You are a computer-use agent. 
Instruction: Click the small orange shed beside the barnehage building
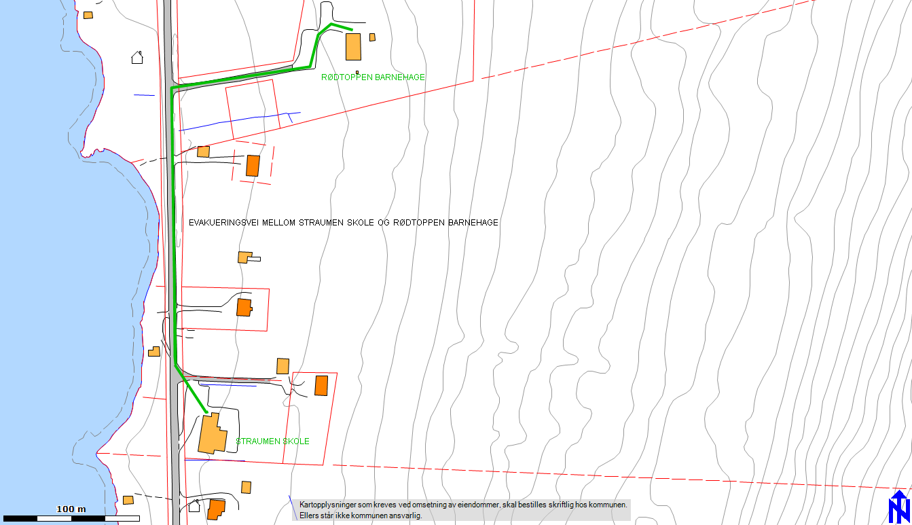(372, 37)
